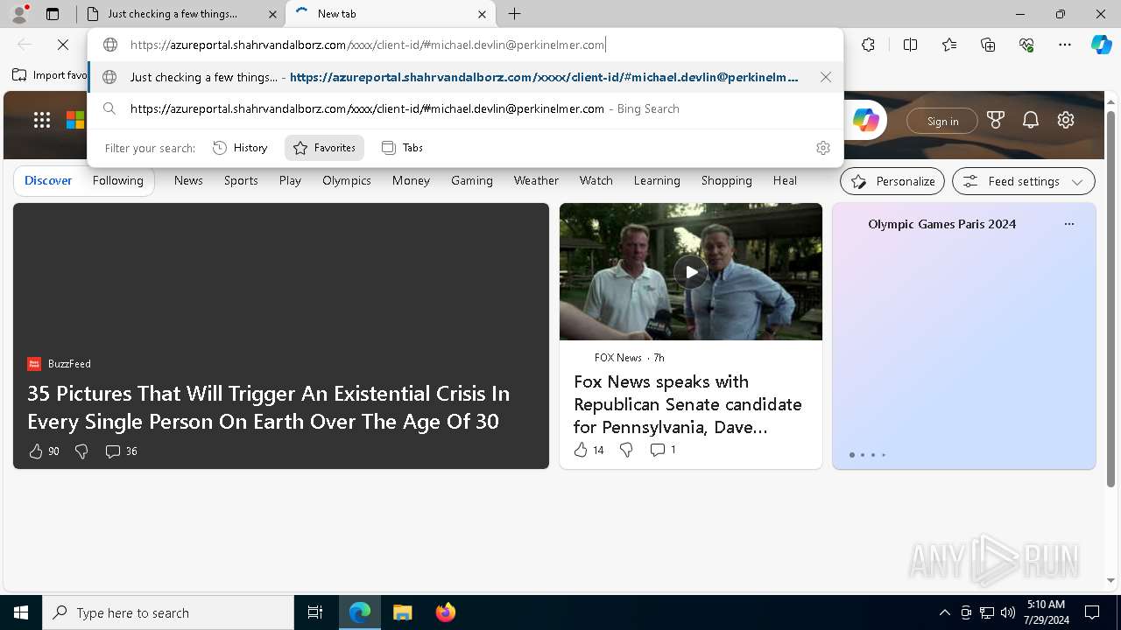
Task: Close the New tab browser tab
Action: 482,14
